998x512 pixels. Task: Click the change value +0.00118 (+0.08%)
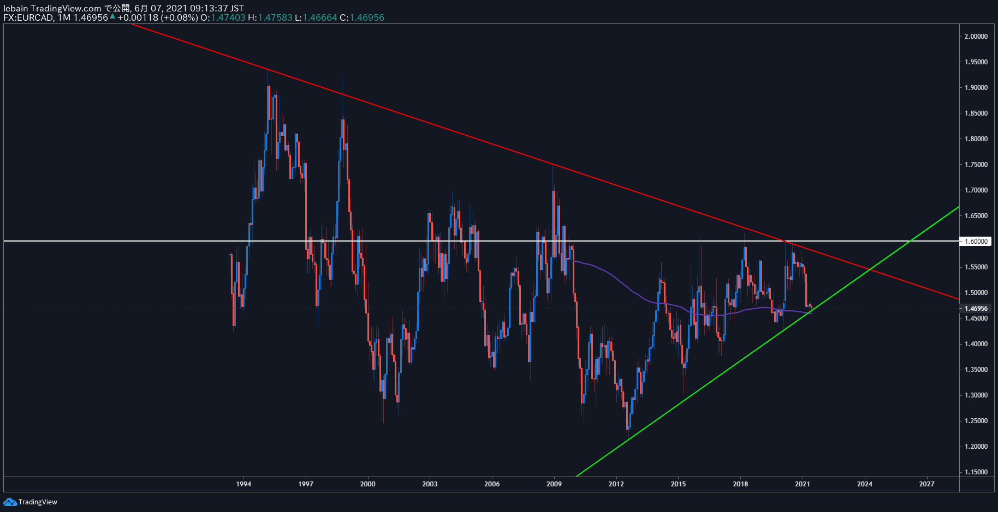pyautogui.click(x=157, y=17)
